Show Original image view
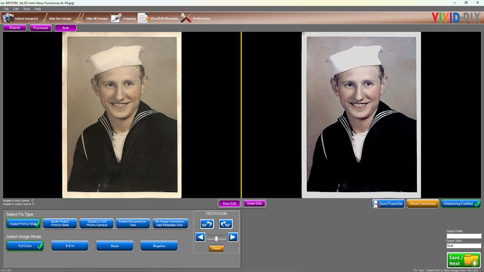484x272 pixels. (15, 28)
